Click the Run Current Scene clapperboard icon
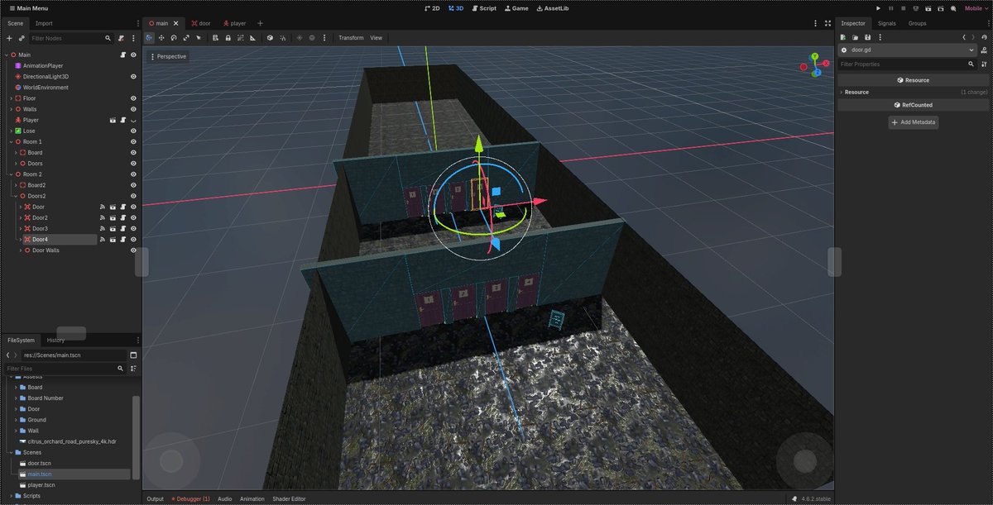Viewport: 993px width, 505px height. (x=928, y=8)
